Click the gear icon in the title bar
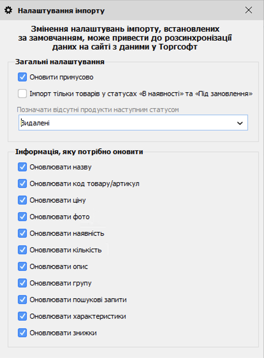 pyautogui.click(x=9, y=10)
